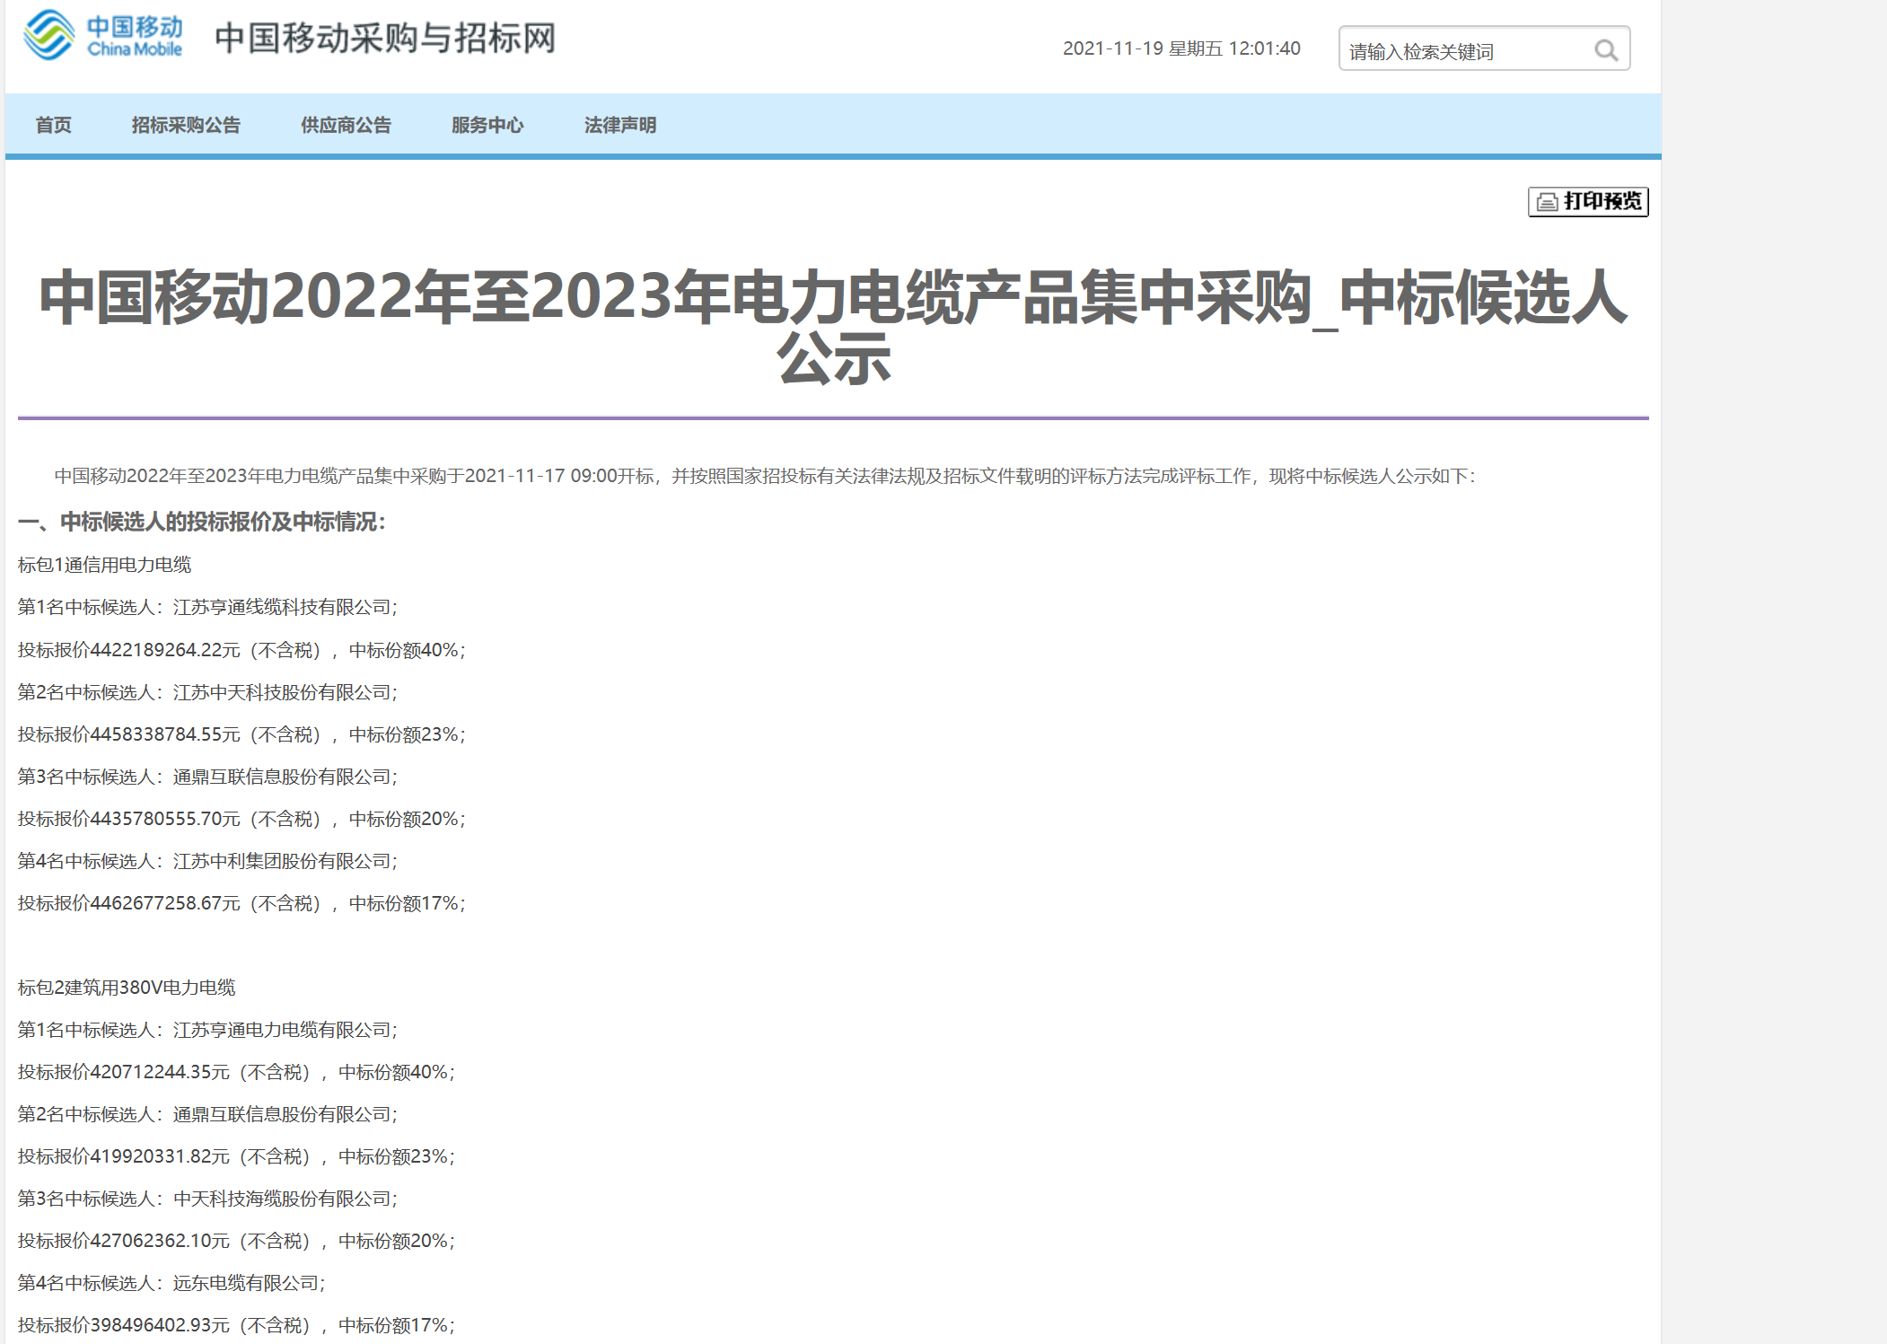Click package 2 second candidate 通鼎互联信息股份有限公司
Image resolution: width=1887 pixels, height=1344 pixels.
[208, 1114]
